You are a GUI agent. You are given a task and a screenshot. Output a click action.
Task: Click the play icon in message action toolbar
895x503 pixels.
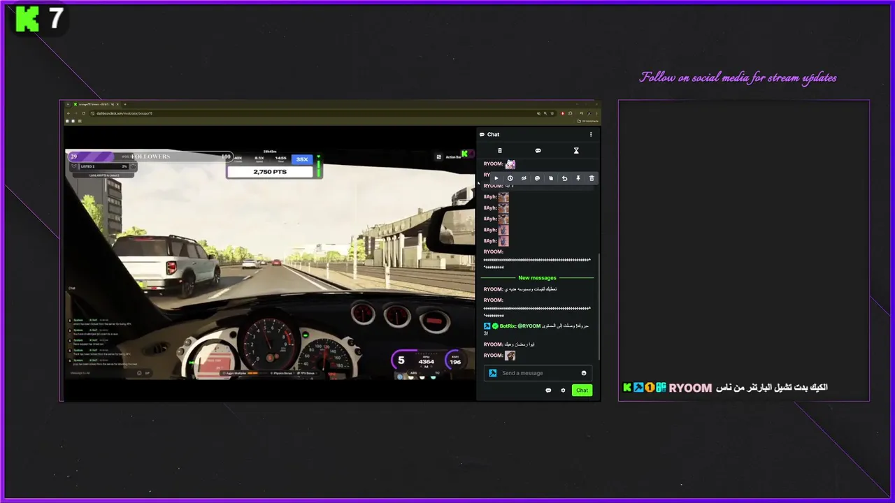[x=496, y=179]
